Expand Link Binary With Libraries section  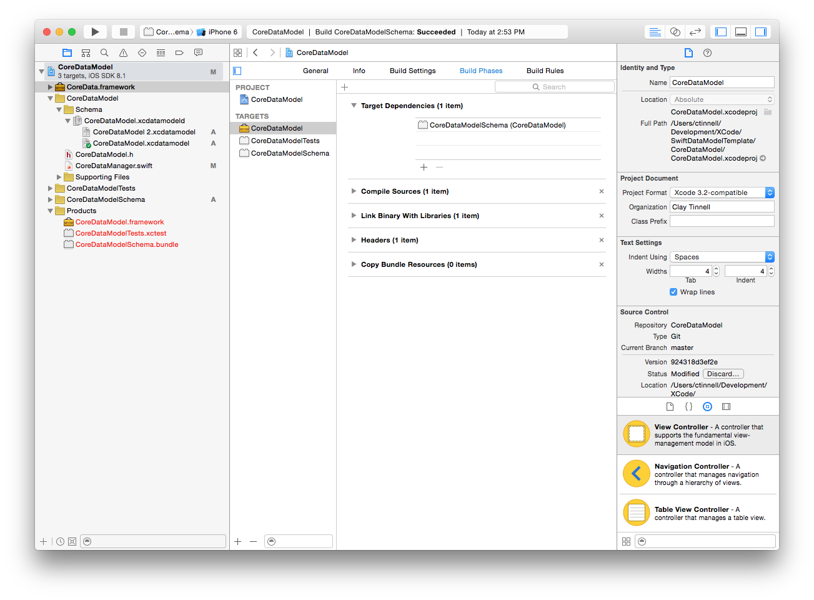point(354,216)
